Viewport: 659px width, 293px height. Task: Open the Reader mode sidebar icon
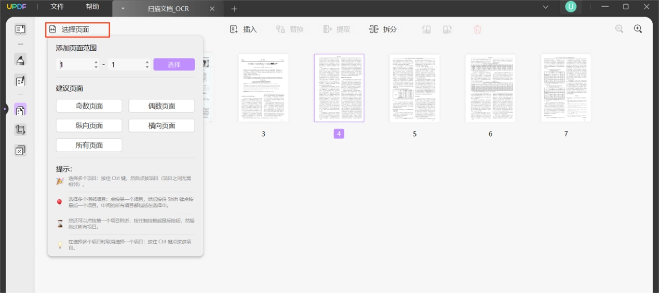tap(20, 29)
